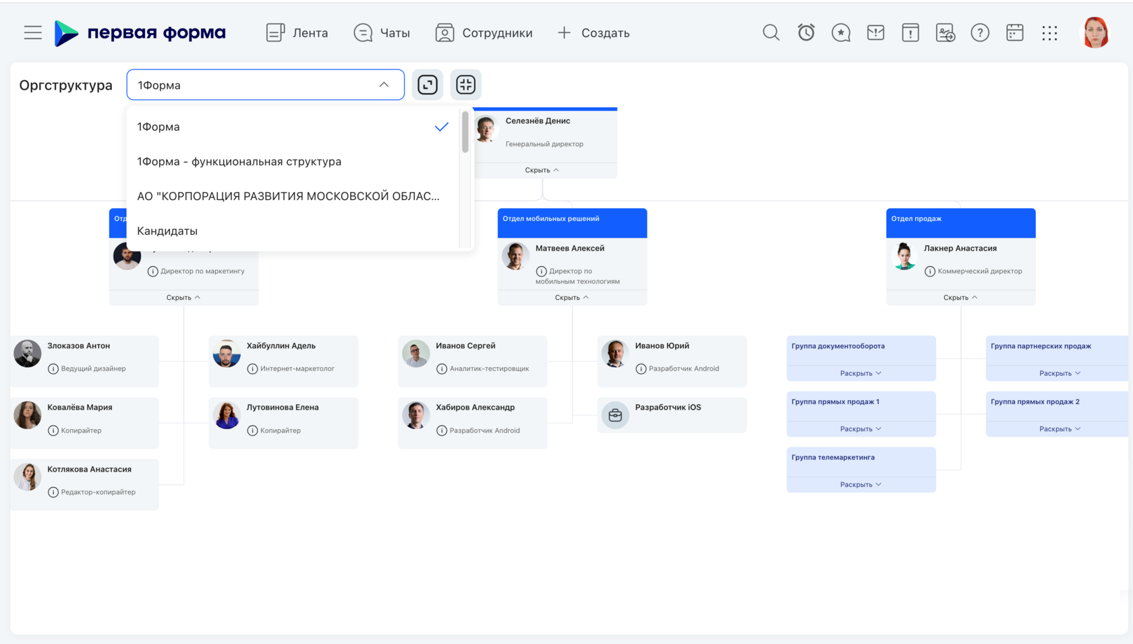Click the rotate orientation icon button
Viewport: 1133px width, 644px height.
[x=428, y=84]
